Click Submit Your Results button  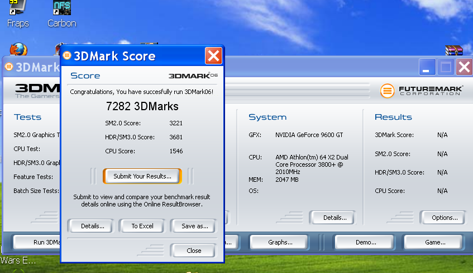[x=142, y=176]
